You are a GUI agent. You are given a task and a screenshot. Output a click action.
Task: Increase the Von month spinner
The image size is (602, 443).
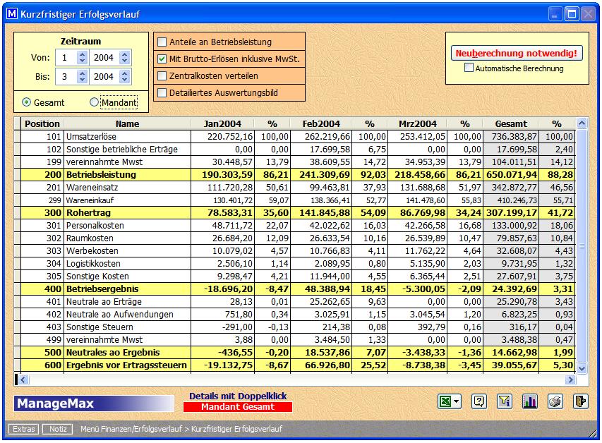tap(82, 54)
